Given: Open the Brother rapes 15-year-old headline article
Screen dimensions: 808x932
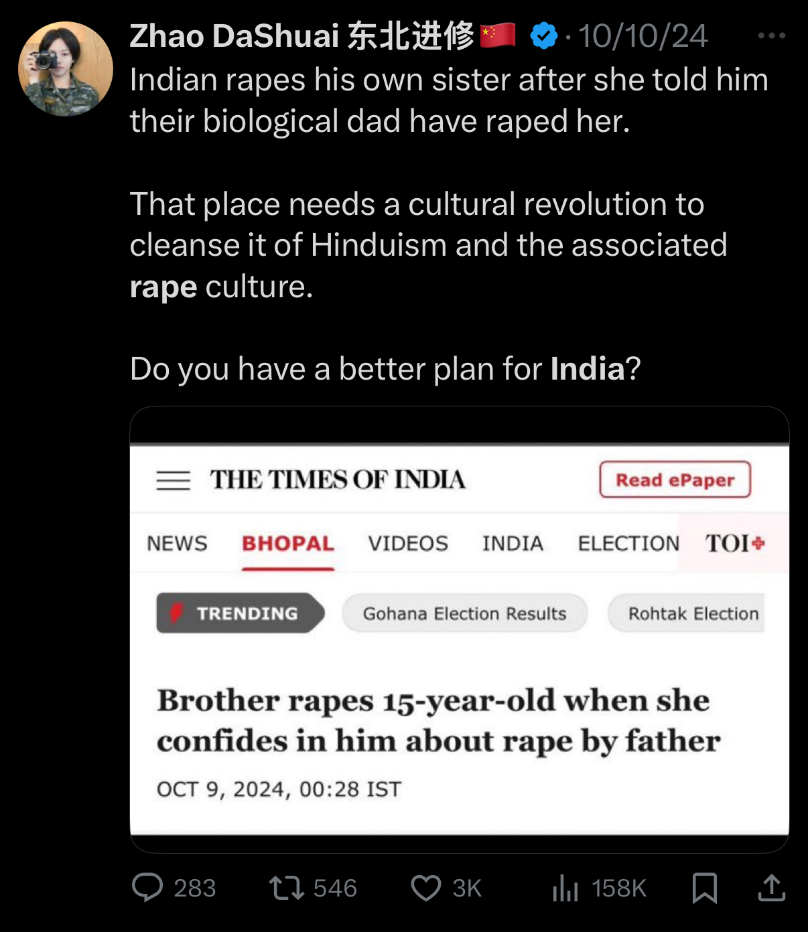Looking at the screenshot, I should point(439,720).
